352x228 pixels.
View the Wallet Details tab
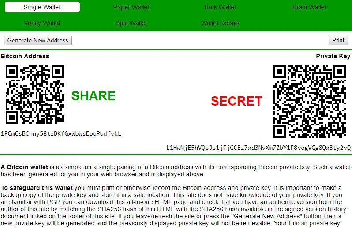(x=220, y=23)
